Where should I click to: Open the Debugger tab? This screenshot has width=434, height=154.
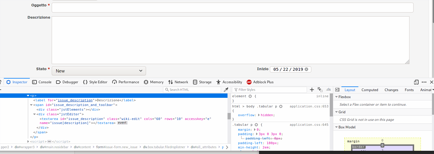pyautogui.click(x=67, y=82)
